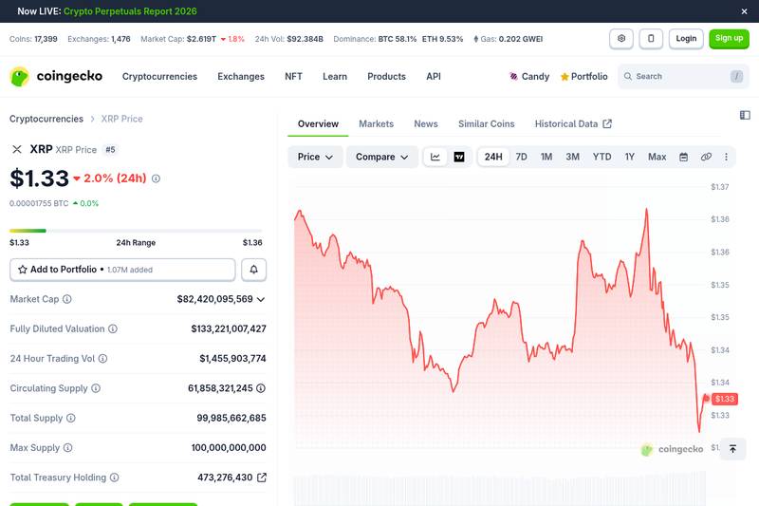This screenshot has height=506, width=759.
Task: Open the API nav menu
Action: (434, 77)
